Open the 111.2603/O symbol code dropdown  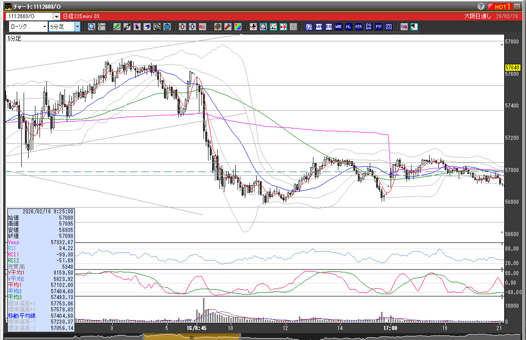pyautogui.click(x=56, y=16)
